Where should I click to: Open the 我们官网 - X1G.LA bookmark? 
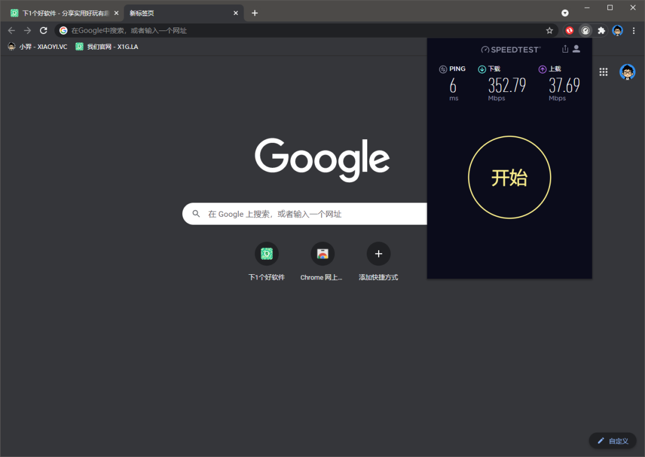click(107, 47)
